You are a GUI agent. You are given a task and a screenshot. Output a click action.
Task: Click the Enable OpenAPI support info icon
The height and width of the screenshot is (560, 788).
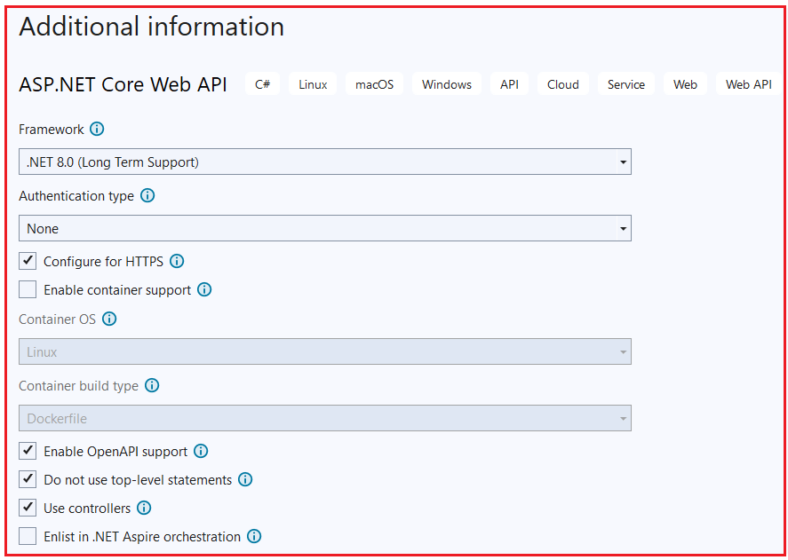pyautogui.click(x=201, y=451)
